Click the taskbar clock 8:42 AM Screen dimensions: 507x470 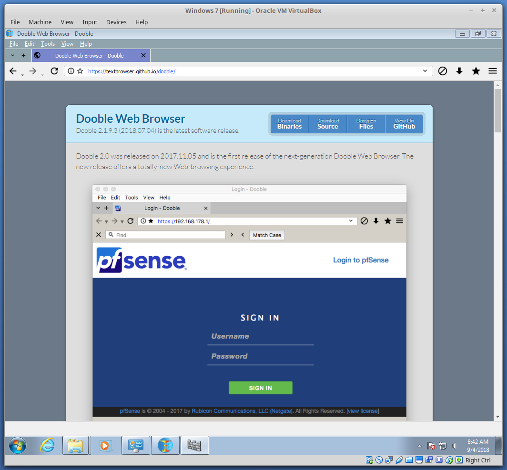tap(478, 442)
